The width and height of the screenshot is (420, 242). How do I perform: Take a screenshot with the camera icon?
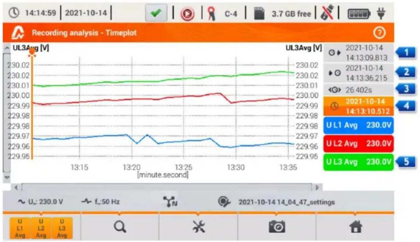coord(276,227)
